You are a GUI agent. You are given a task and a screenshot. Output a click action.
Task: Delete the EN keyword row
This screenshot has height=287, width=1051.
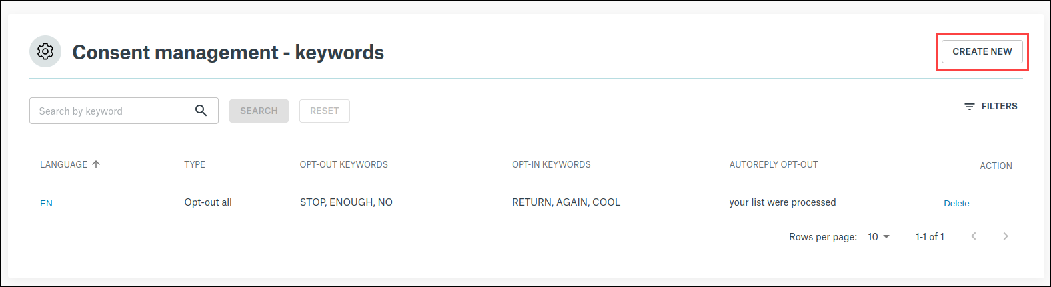(x=956, y=204)
